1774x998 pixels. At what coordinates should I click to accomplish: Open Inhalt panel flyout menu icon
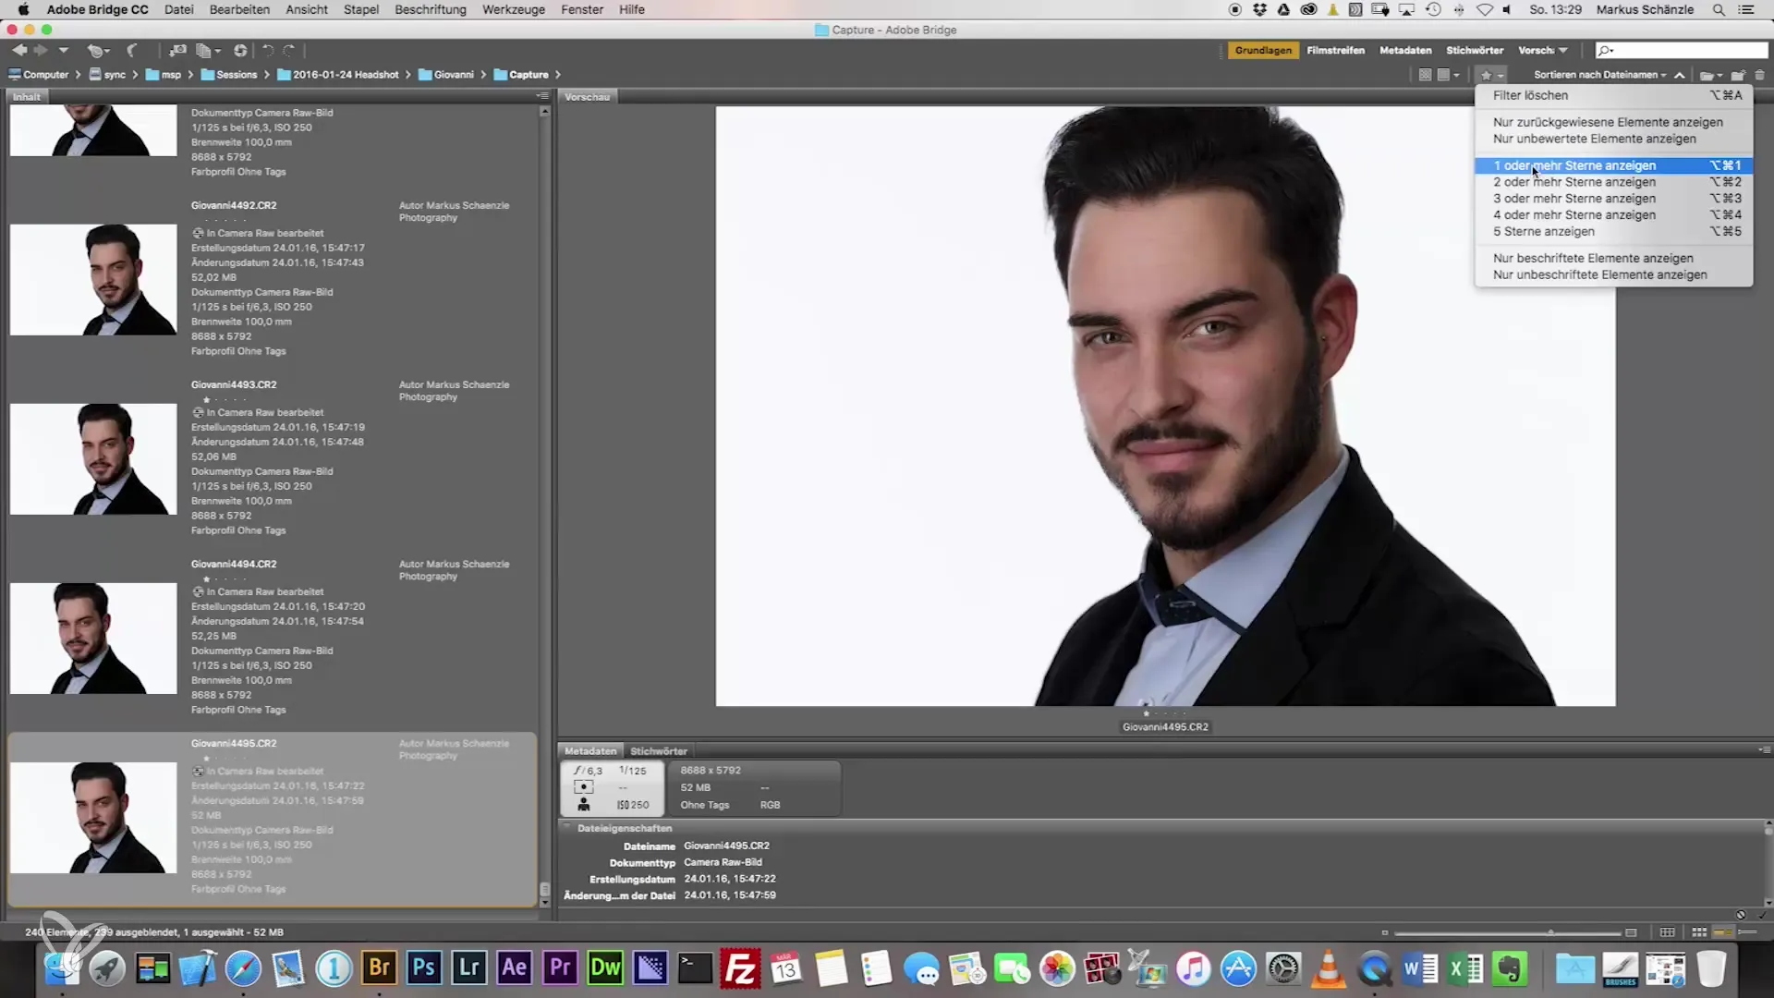point(542,96)
